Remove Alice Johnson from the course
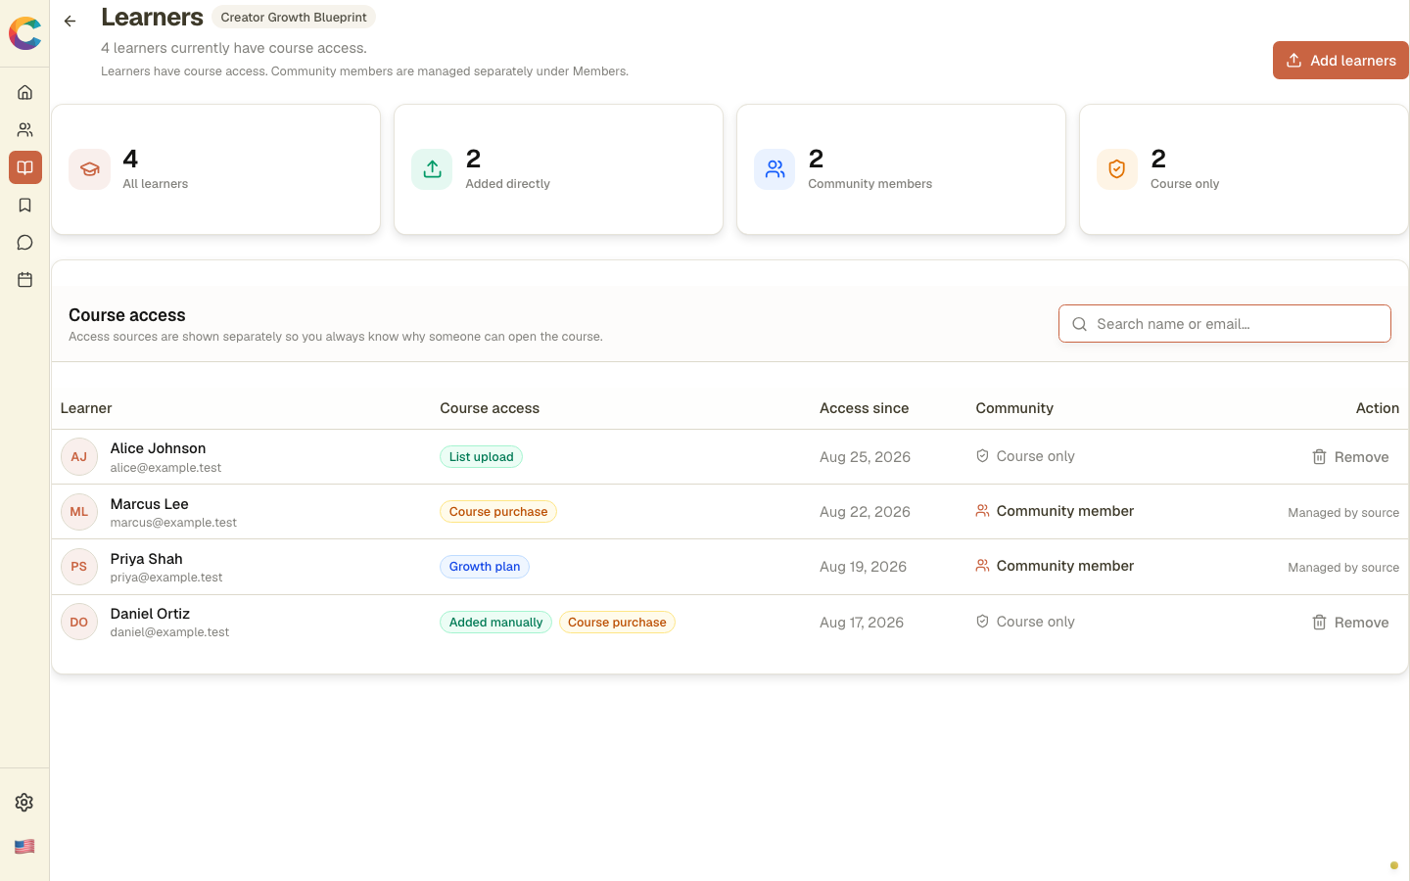Image resolution: width=1410 pixels, height=881 pixels. [1350, 457]
